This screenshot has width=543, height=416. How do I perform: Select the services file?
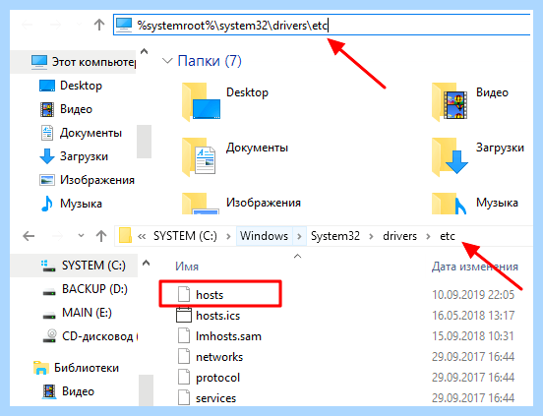tap(215, 398)
